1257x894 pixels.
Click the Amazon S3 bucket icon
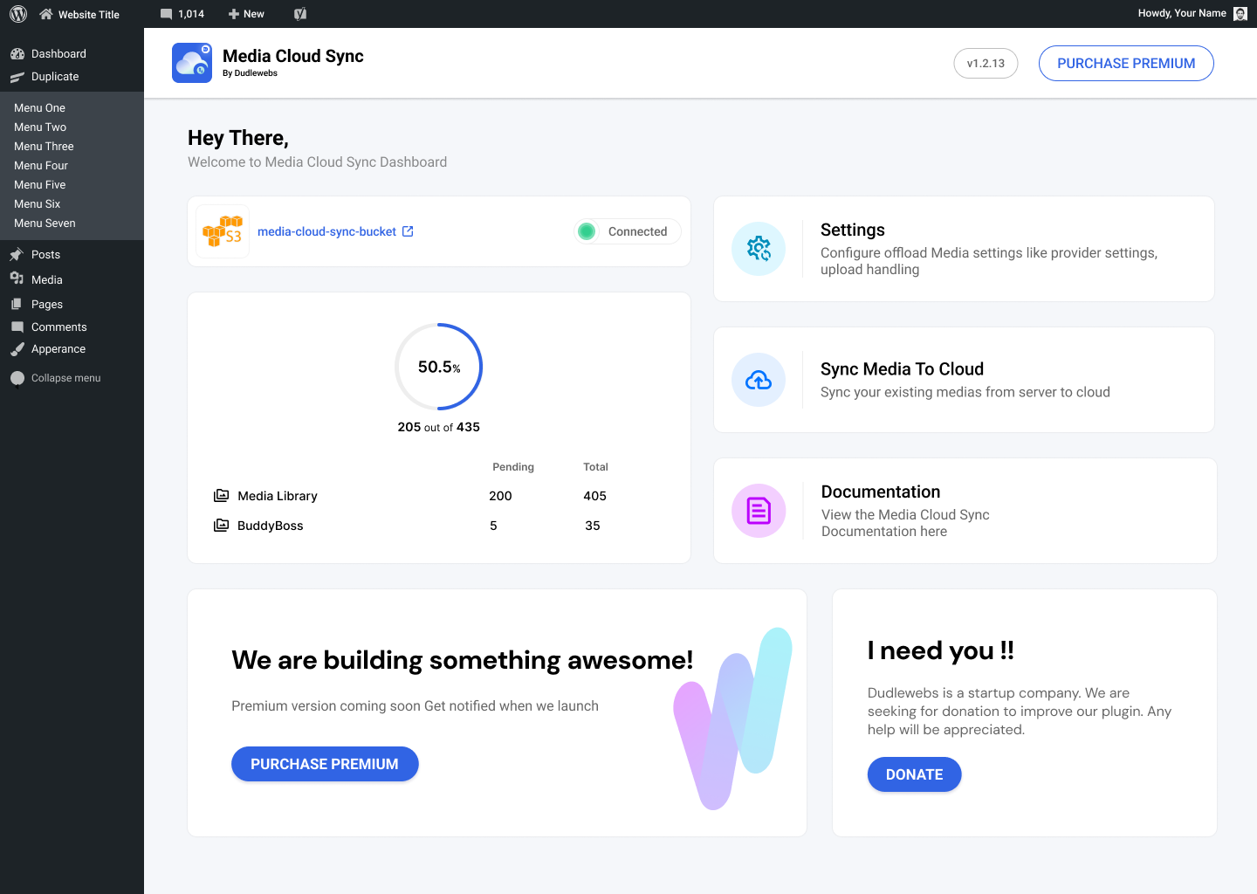click(222, 230)
